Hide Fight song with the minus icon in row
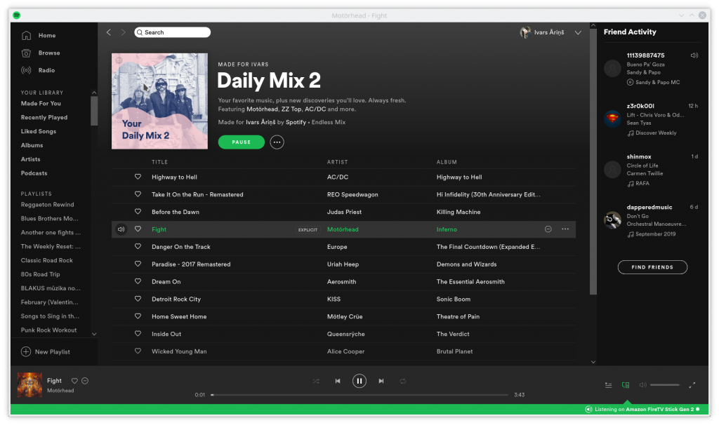Screen dimensions: 719x425 (548, 229)
